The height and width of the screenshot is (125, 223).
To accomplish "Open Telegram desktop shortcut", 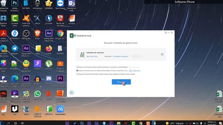I will [15, 50].
